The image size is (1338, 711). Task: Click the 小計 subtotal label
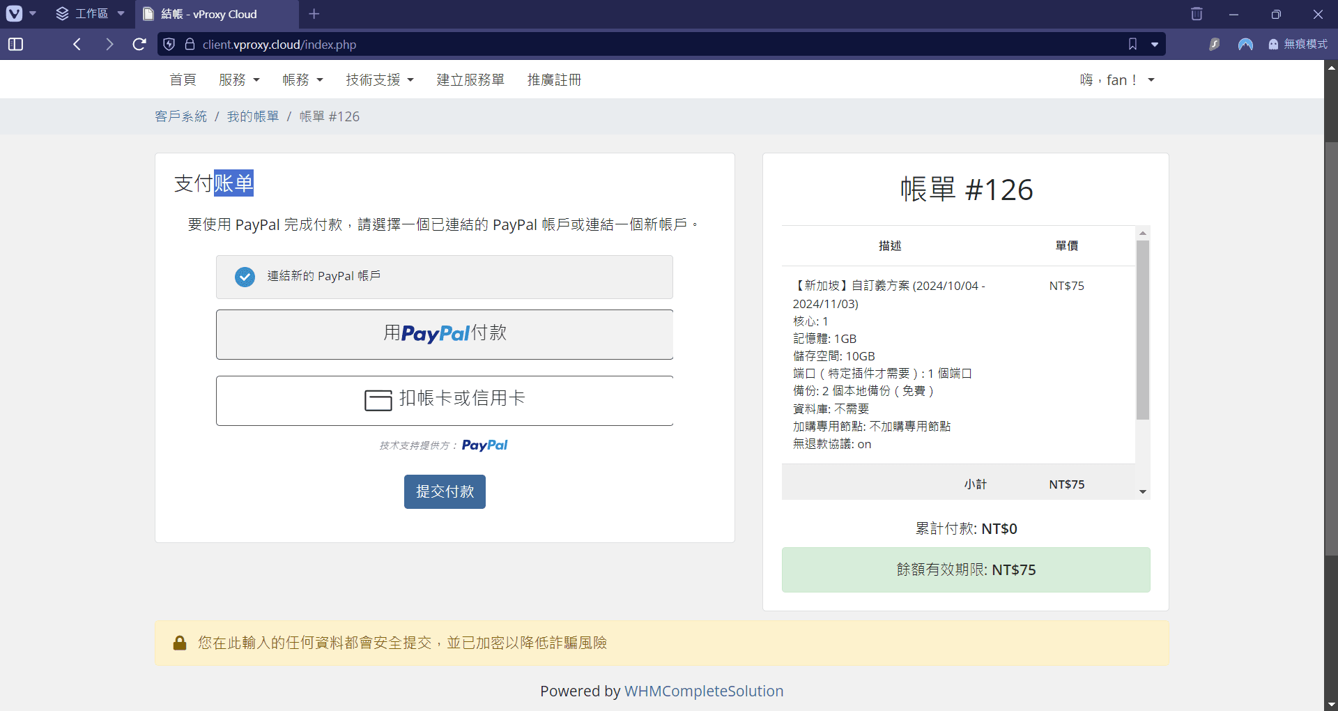(976, 484)
